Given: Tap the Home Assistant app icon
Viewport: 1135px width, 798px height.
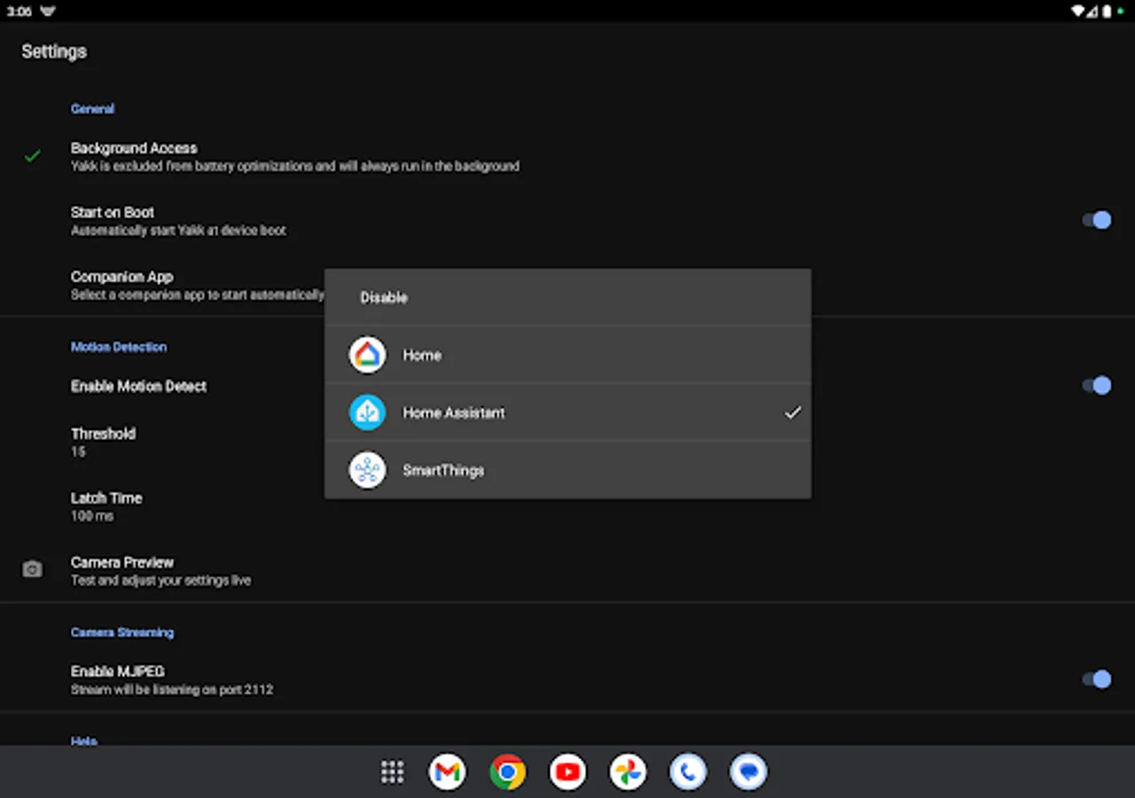Looking at the screenshot, I should (367, 412).
